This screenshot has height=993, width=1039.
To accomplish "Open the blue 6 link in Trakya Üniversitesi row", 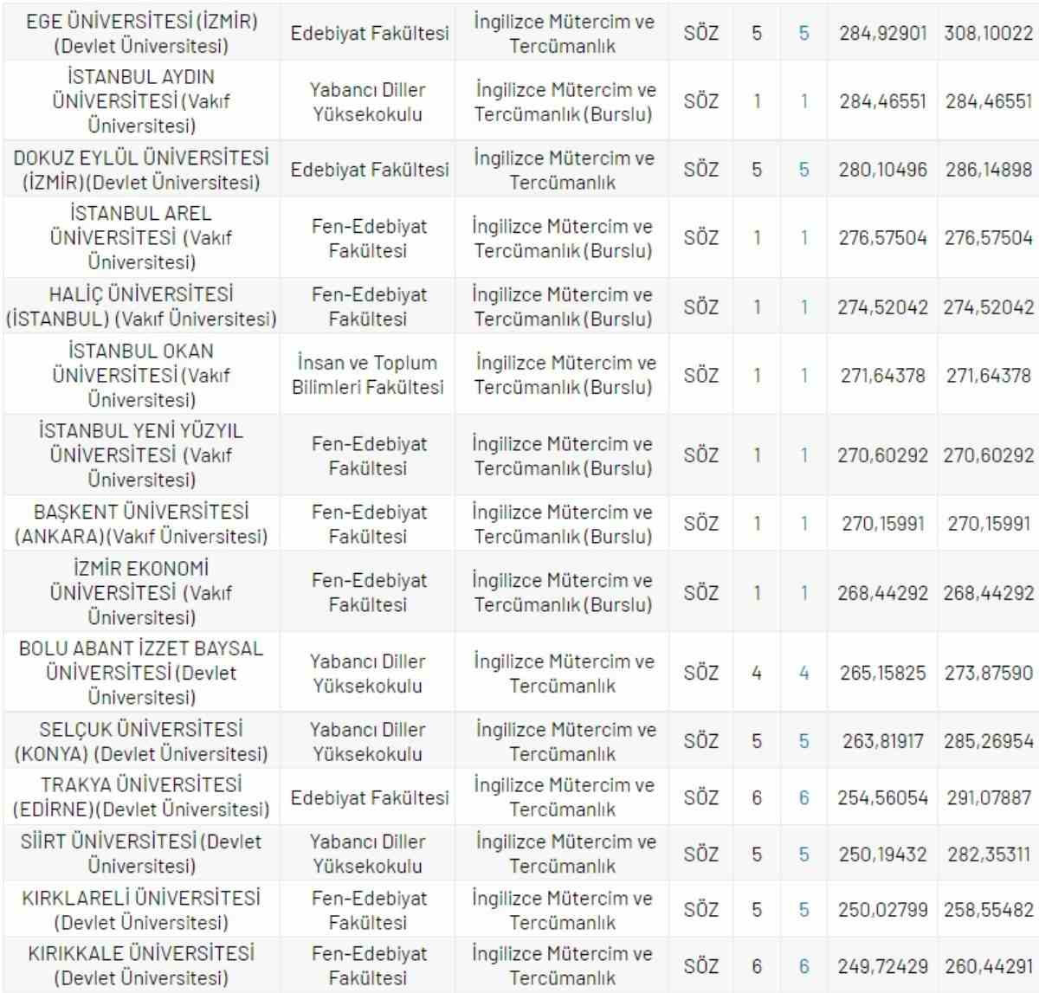I will coord(803,797).
